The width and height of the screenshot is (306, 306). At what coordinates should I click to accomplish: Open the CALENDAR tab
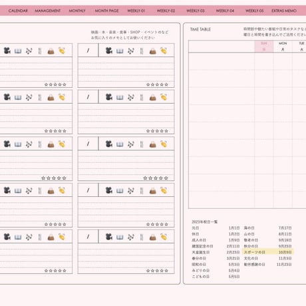[x=18, y=11]
